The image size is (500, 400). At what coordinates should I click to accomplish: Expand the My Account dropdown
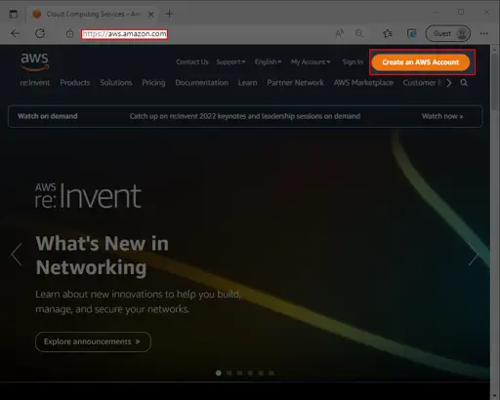(x=311, y=61)
